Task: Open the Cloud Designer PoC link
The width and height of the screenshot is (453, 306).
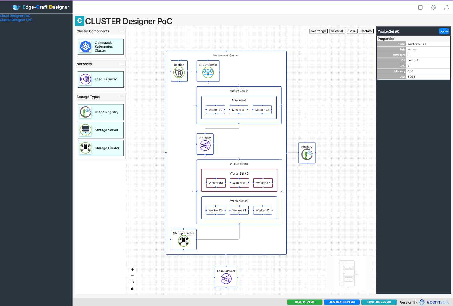Action: [15, 16]
